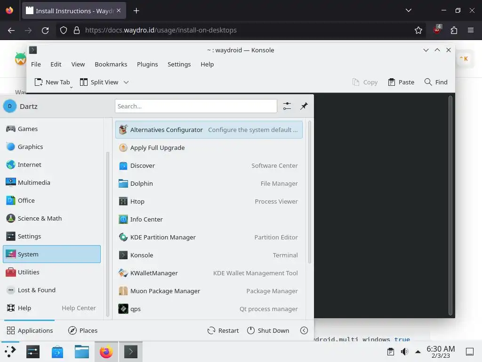Select the Multimedia category

[52, 182]
